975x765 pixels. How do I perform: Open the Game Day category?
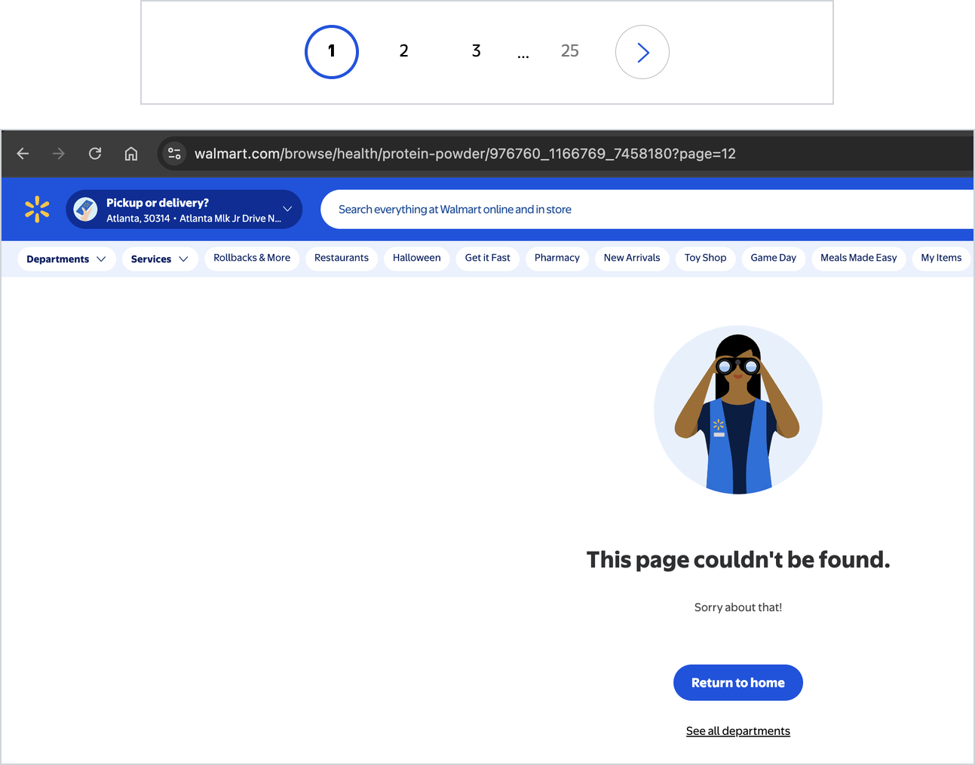pyautogui.click(x=774, y=258)
